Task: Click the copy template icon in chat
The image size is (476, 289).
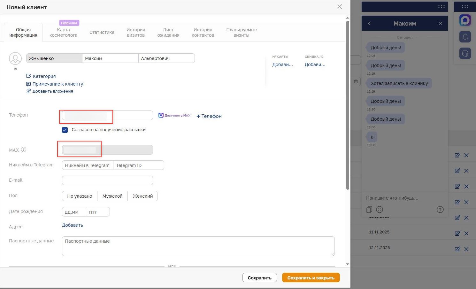Action: pyautogui.click(x=369, y=209)
